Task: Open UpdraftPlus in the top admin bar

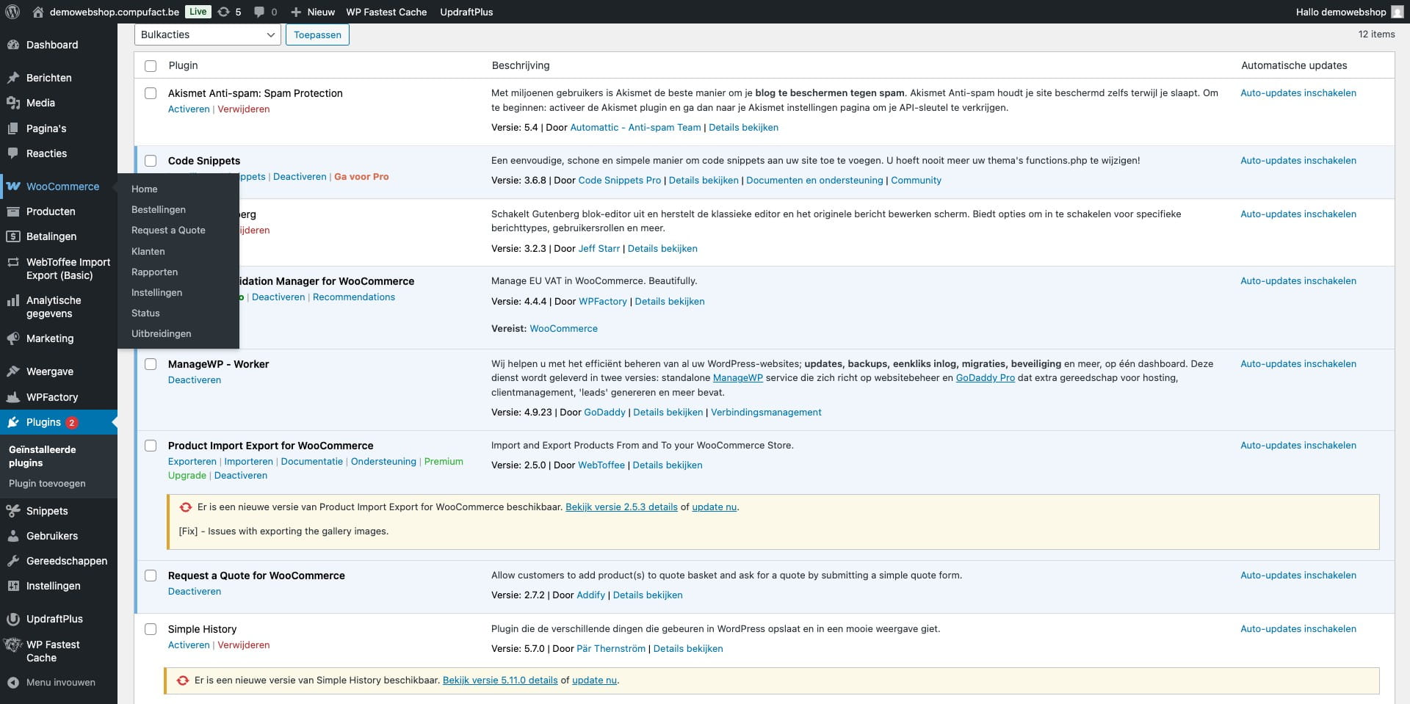Action: click(466, 12)
